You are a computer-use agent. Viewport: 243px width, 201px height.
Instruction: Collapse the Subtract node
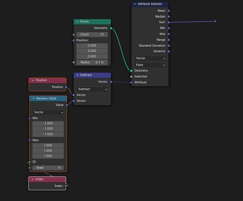(x=77, y=75)
